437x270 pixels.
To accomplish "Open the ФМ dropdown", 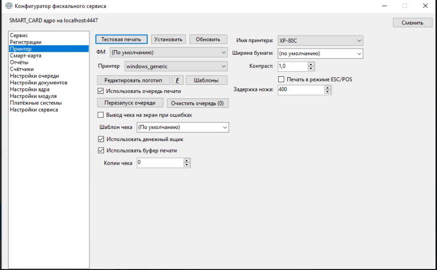I will 169,52.
